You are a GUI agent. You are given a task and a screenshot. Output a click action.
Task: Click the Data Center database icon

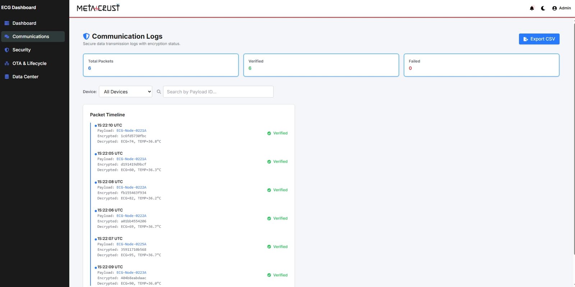pos(7,77)
